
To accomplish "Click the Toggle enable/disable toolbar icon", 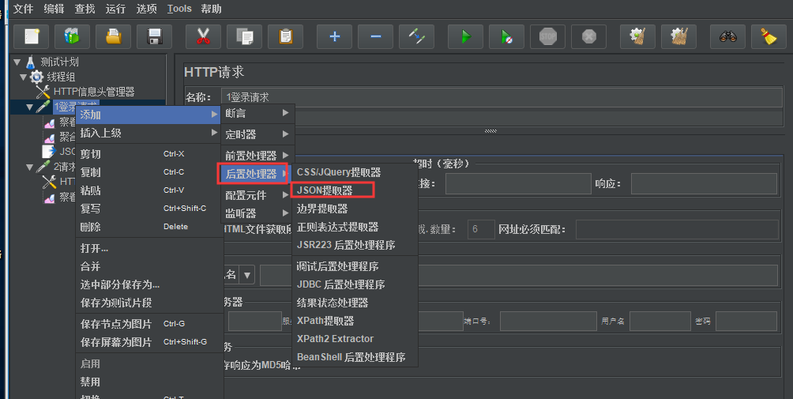I will tap(416, 36).
